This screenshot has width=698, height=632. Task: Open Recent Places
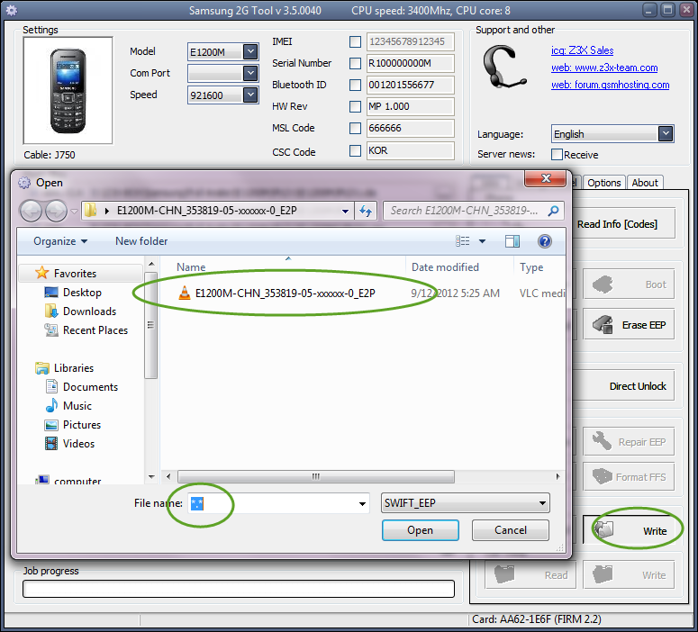pos(95,330)
